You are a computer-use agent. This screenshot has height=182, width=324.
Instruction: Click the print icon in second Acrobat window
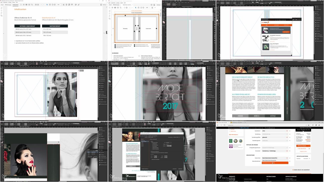pos(115,8)
